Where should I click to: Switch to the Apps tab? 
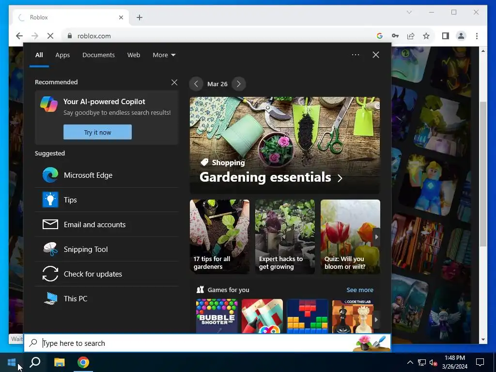pyautogui.click(x=62, y=55)
